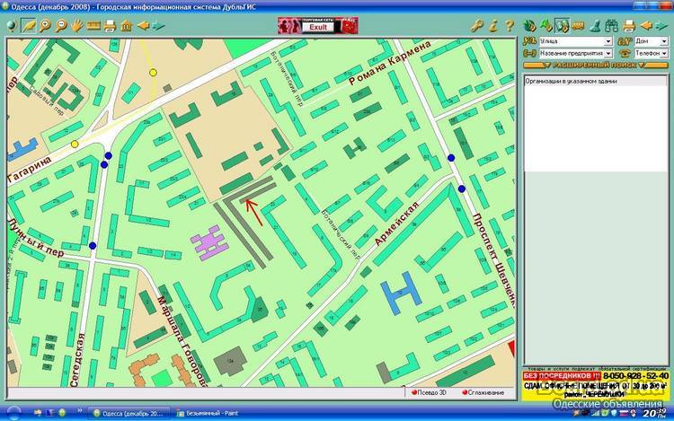Viewport: 674px width, 421px height.
Task: Click the zoom in magnifier tool
Action: [46, 25]
